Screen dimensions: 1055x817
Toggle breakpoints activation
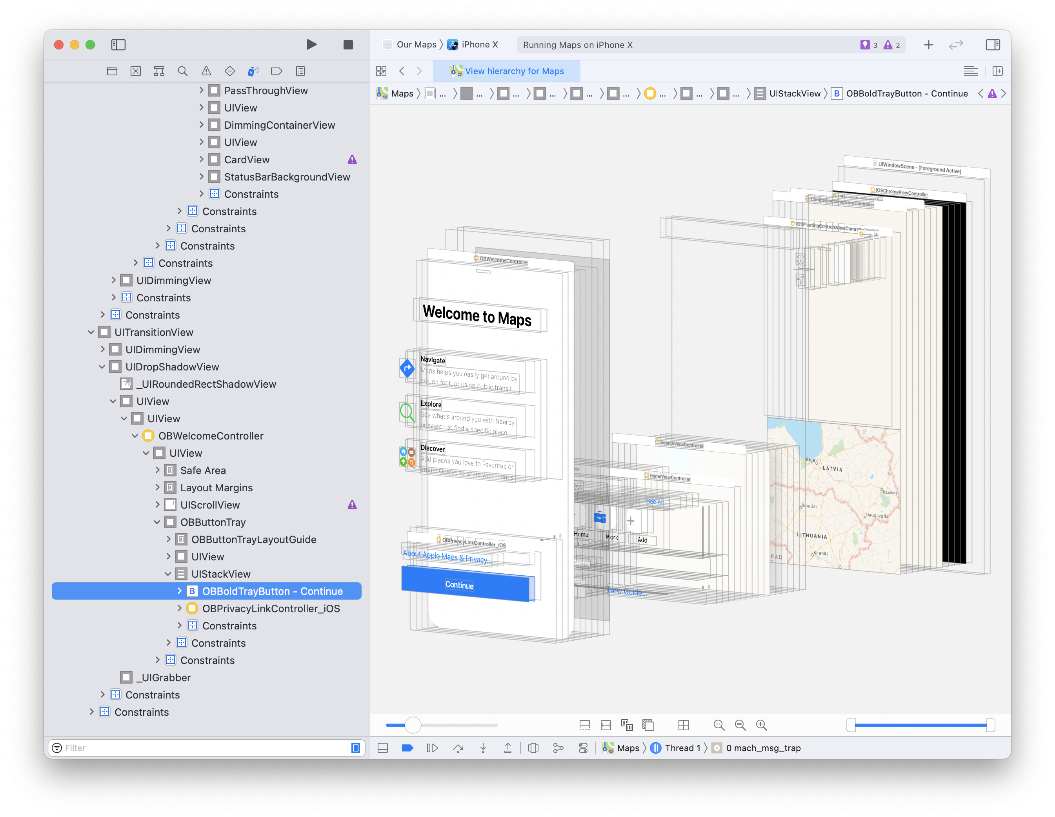[408, 748]
